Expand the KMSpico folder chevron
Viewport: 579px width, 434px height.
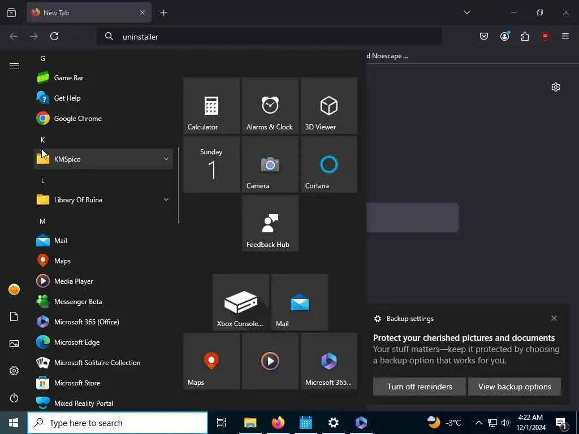(166, 159)
